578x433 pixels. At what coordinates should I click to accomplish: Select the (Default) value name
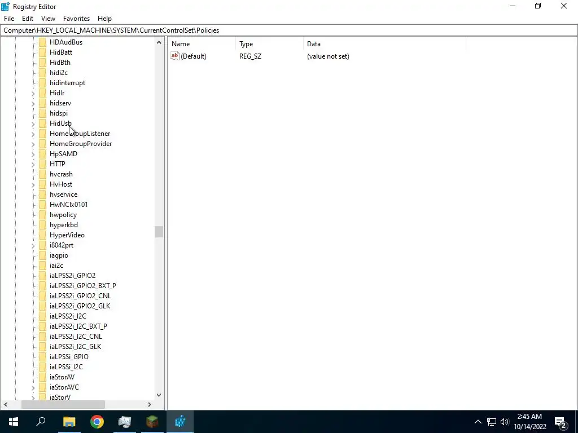[194, 56]
